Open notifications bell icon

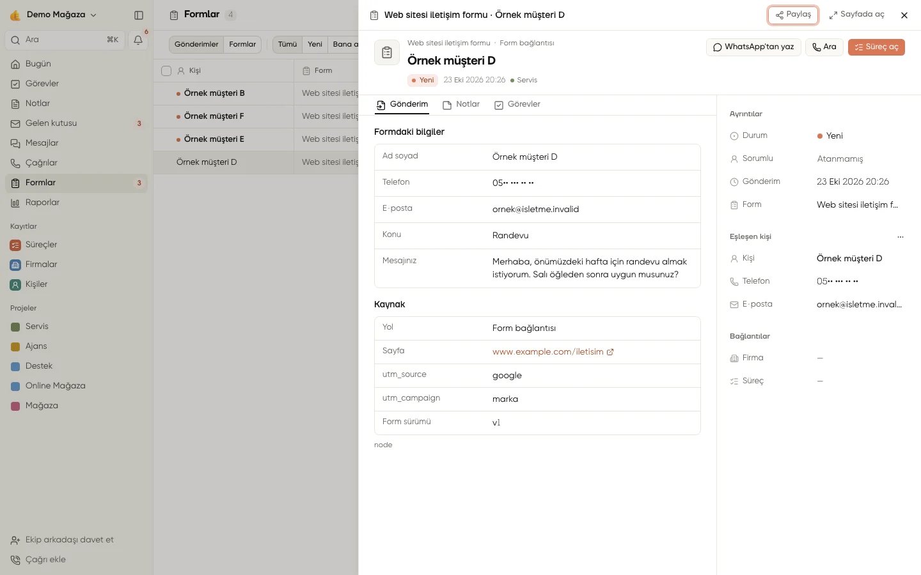point(138,40)
